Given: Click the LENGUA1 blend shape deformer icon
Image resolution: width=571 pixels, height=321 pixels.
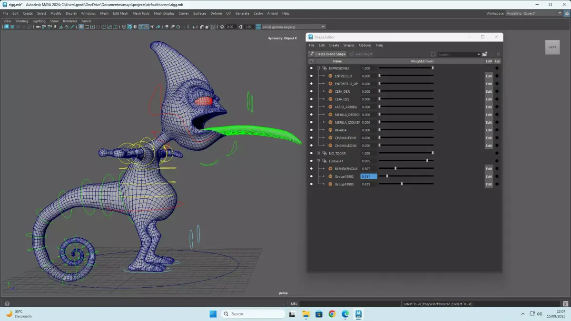Looking at the screenshot, I should 325,161.
